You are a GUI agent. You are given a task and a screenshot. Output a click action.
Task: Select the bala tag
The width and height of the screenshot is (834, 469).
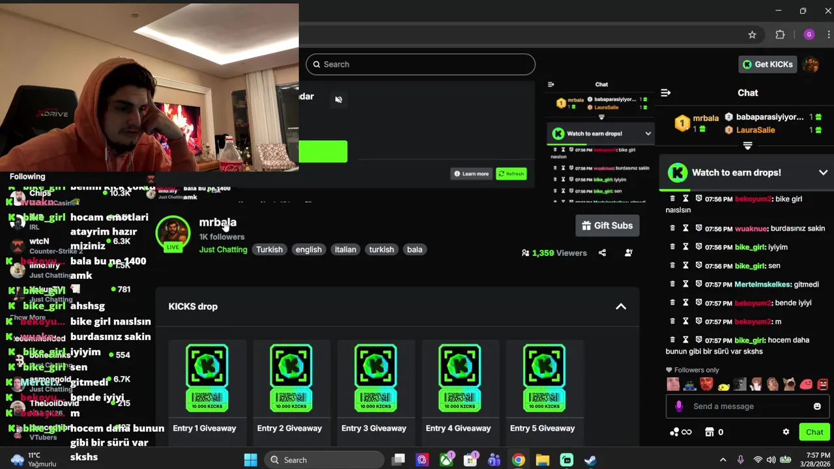(x=414, y=249)
